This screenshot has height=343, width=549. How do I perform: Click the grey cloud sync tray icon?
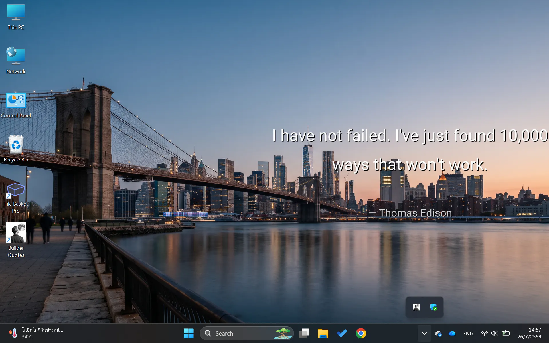(x=438, y=333)
